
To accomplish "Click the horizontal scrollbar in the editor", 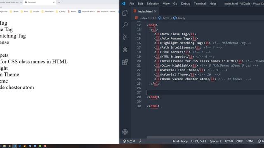I will point(205,137).
